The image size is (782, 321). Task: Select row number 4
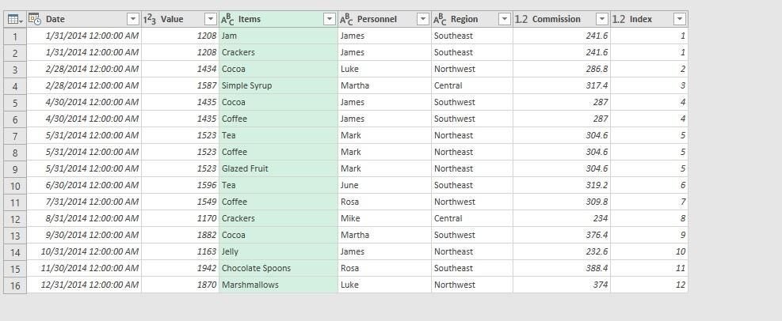(x=14, y=85)
